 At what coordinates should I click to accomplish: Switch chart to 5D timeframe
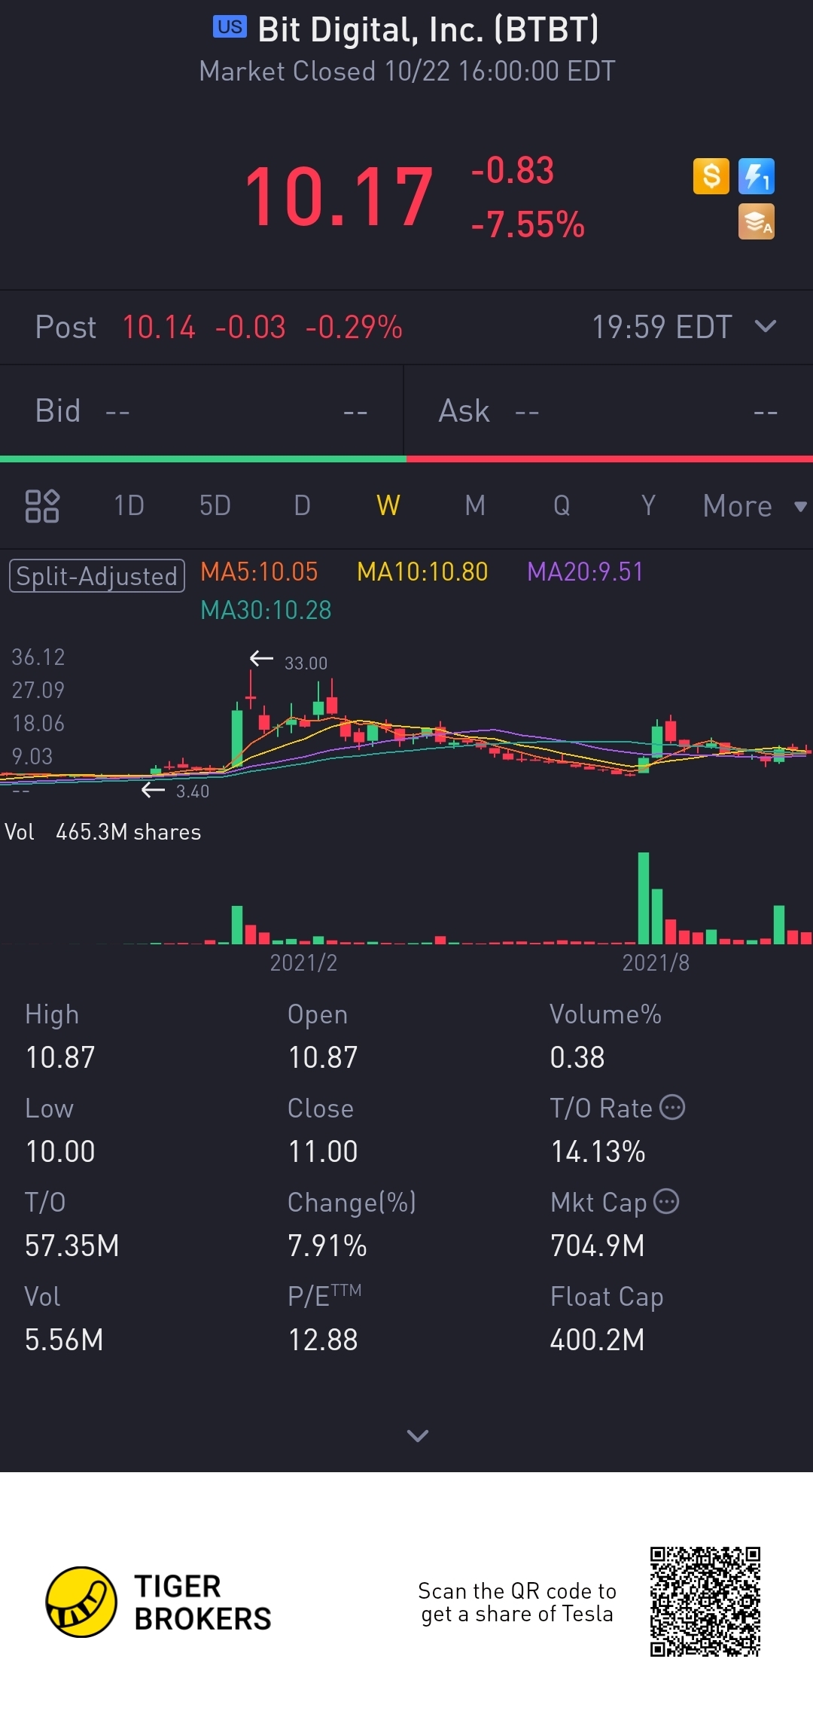[x=215, y=506]
